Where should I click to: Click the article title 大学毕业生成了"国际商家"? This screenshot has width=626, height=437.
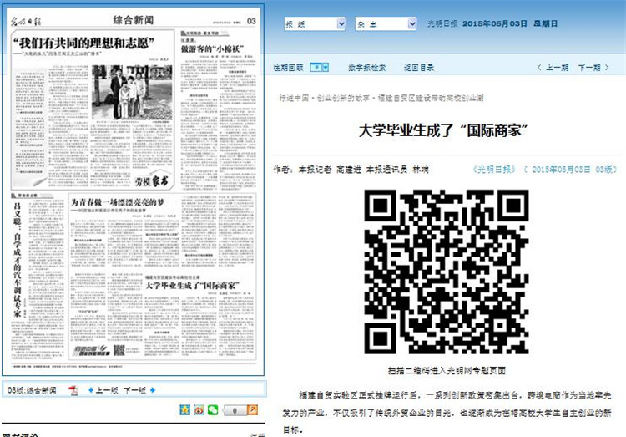click(443, 130)
